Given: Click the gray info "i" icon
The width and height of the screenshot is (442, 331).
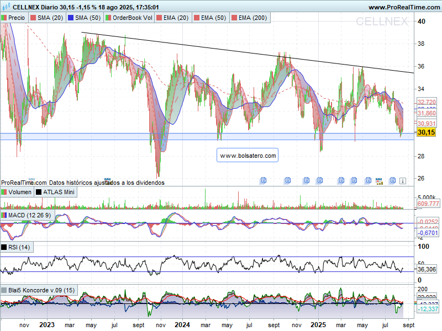Looking at the screenshot, I should (x=403, y=180).
